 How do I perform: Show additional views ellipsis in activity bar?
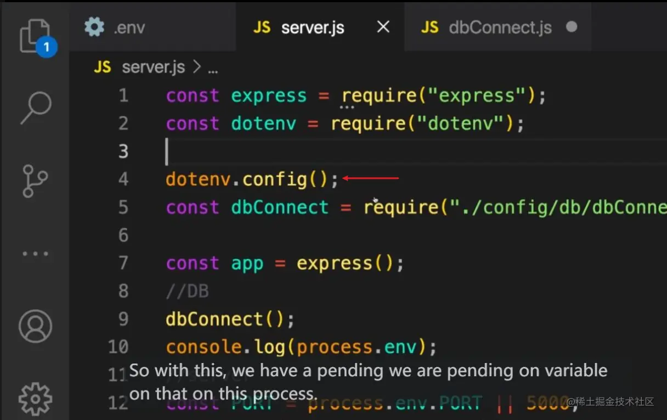pyautogui.click(x=35, y=254)
